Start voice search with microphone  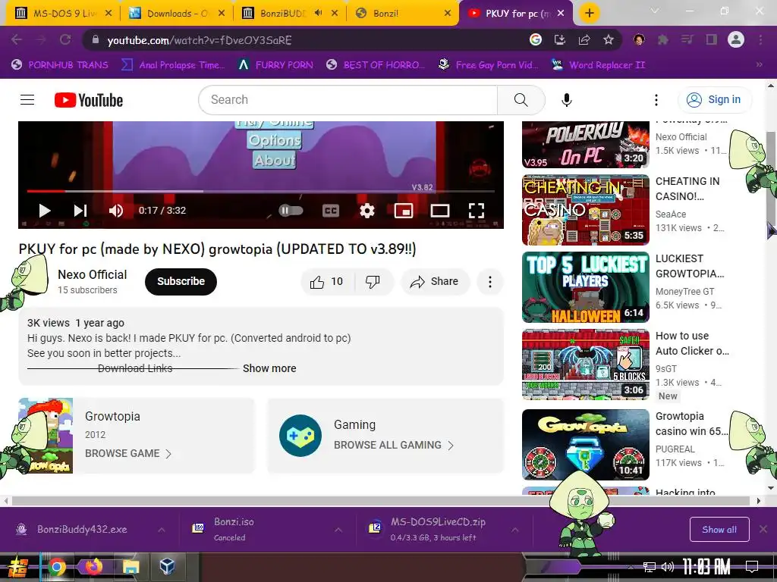(566, 100)
